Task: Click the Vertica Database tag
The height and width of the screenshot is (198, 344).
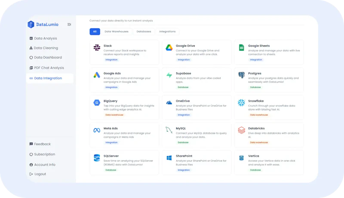Action: point(255,170)
